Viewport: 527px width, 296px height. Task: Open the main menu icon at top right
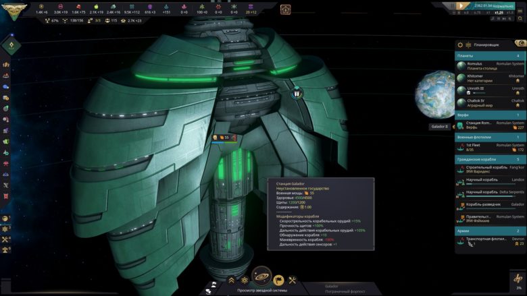point(520,10)
